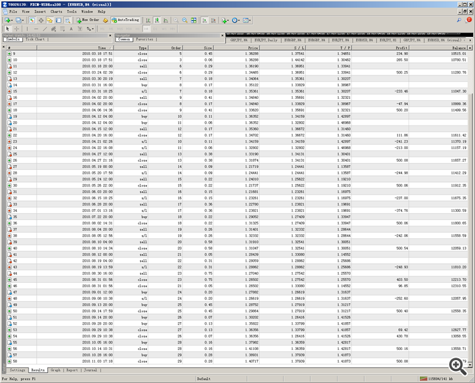Sort results by the Size column header
This screenshot has width=475, height=383.
pos(198,48)
